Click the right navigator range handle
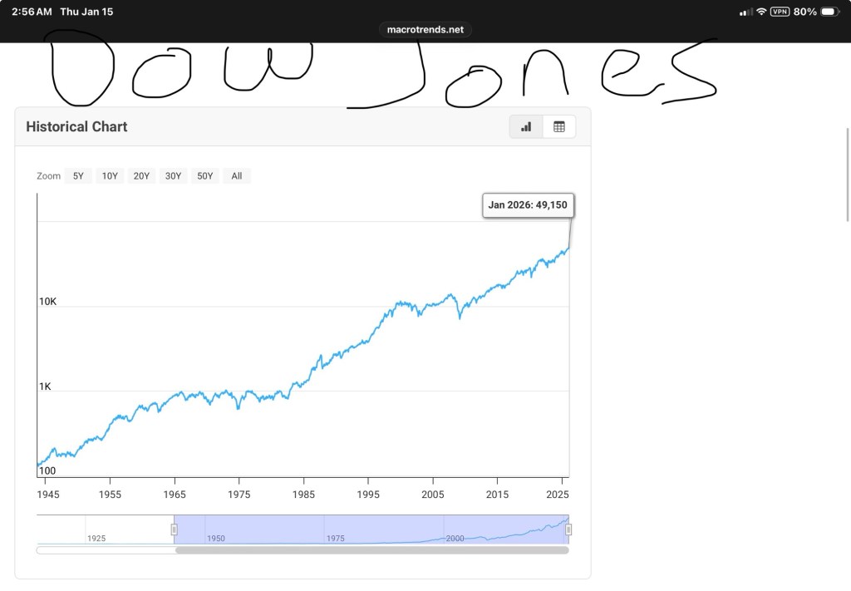The image size is (851, 591). [568, 529]
